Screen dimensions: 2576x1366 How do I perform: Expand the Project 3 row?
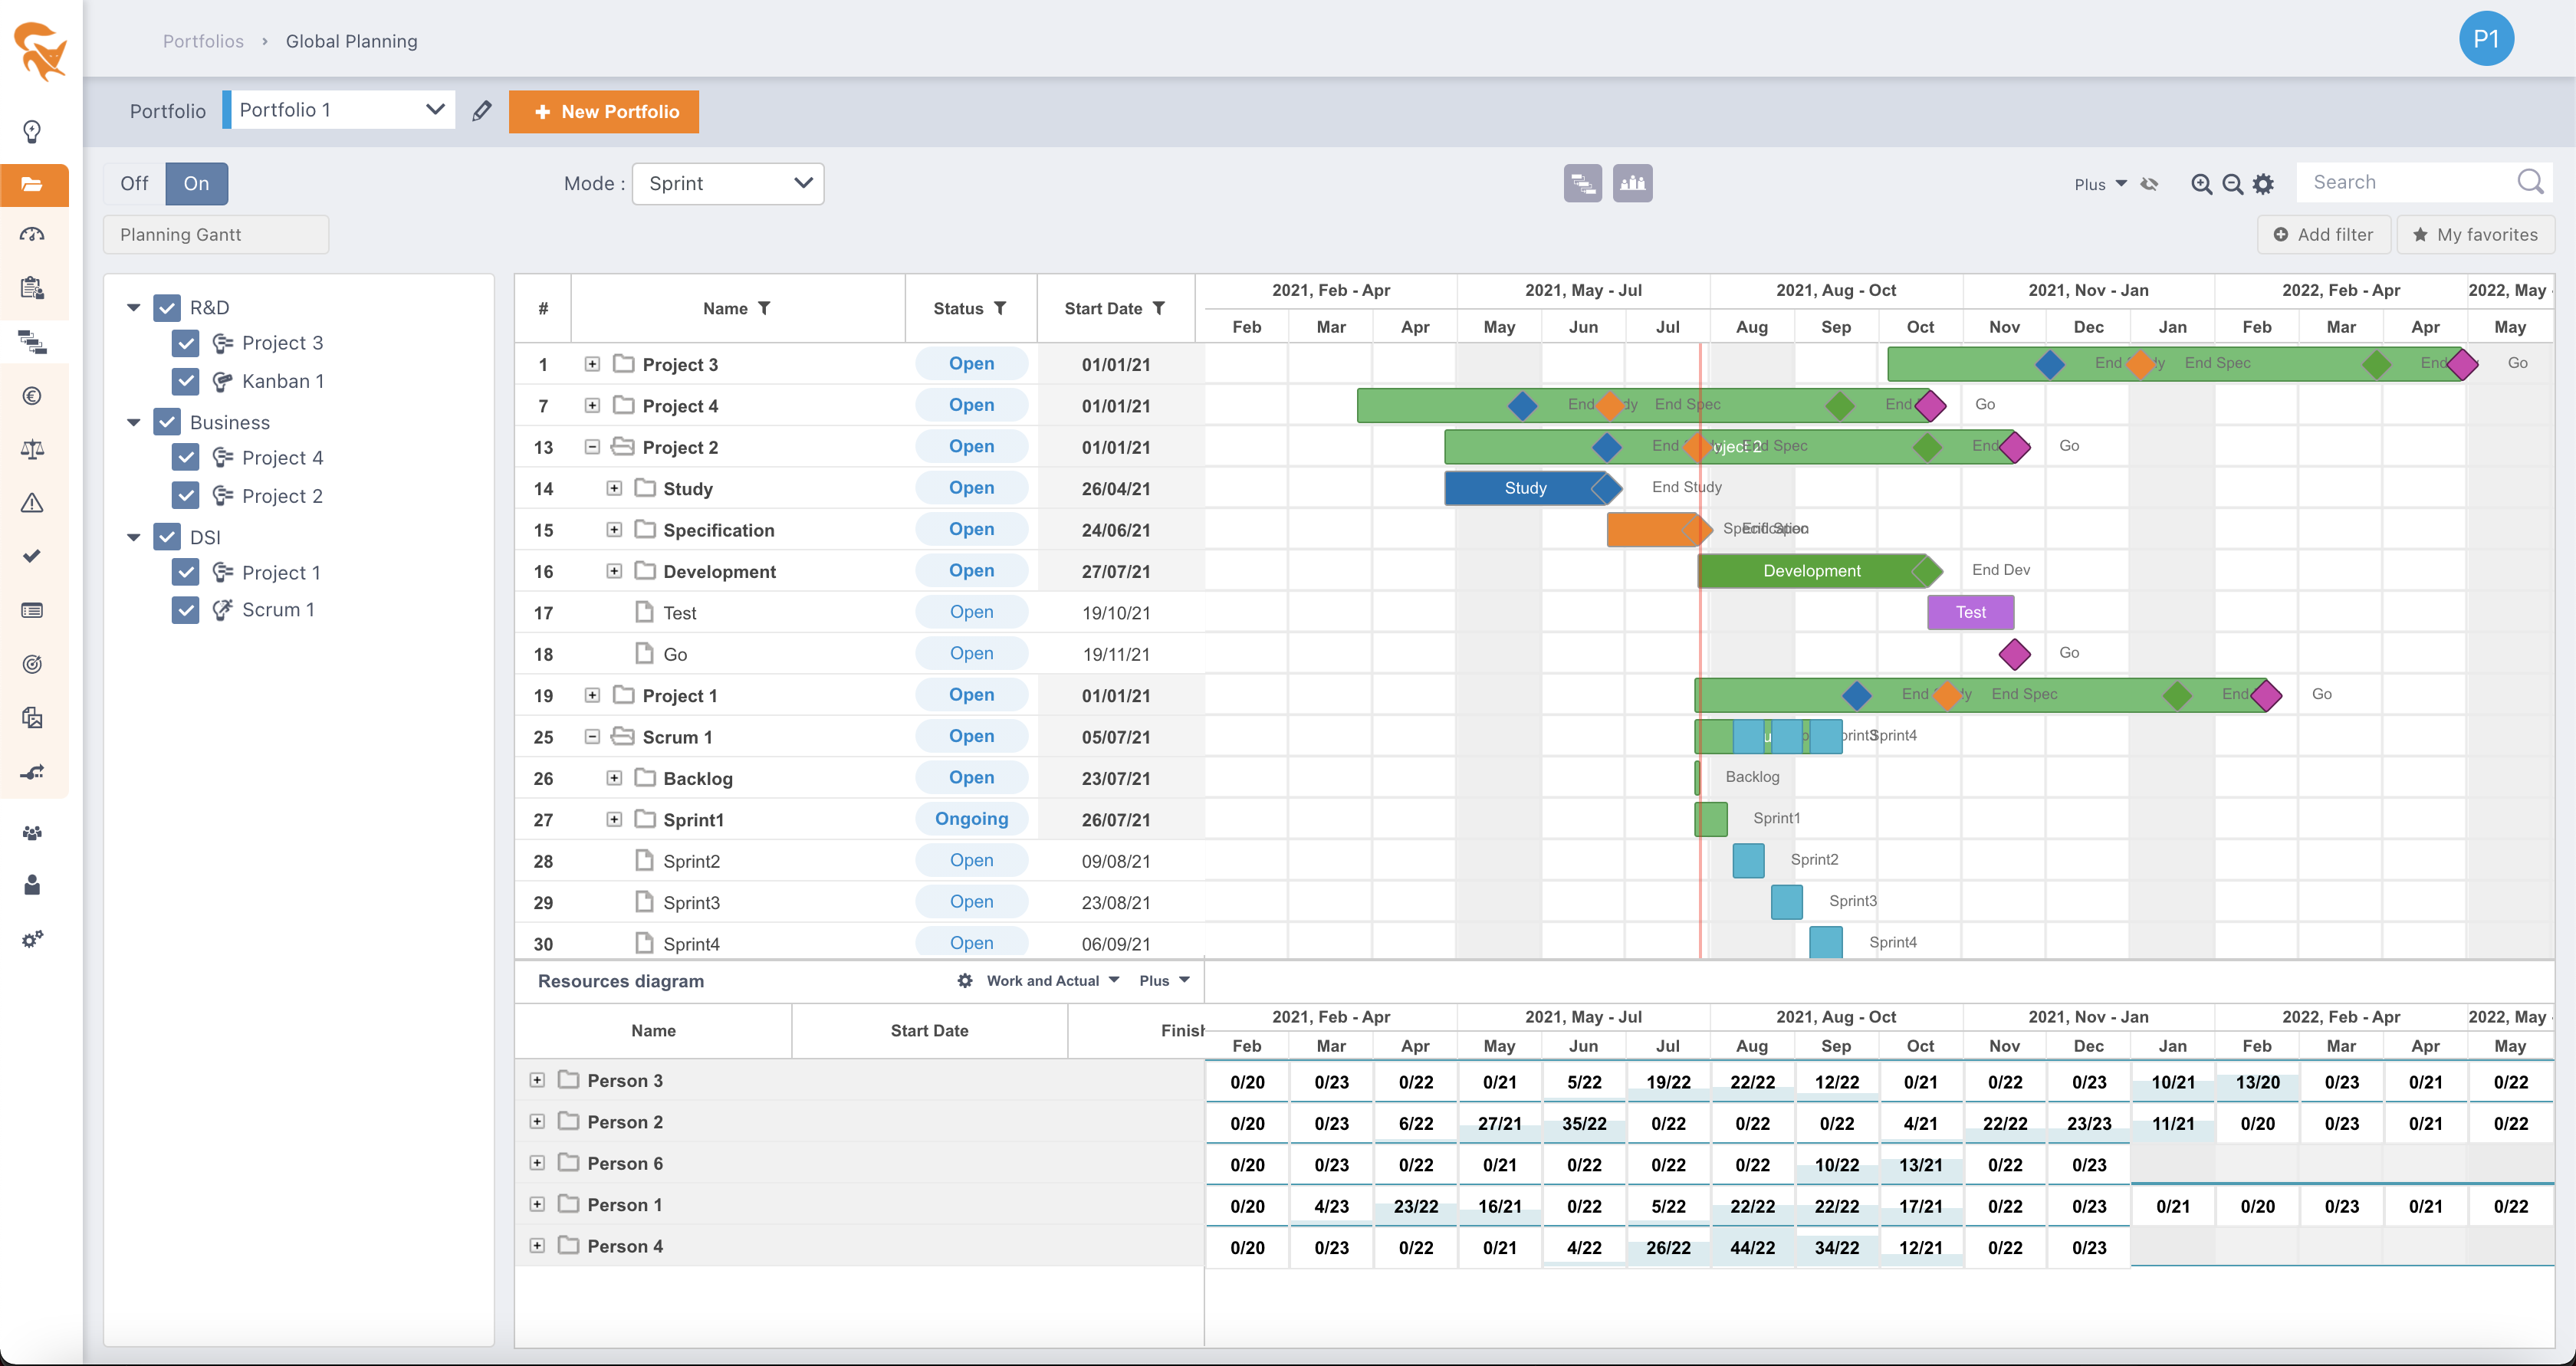pos(592,364)
